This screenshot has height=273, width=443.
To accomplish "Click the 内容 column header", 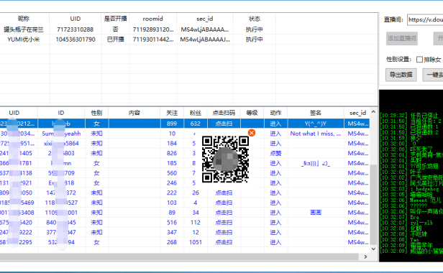I will [x=134, y=113].
